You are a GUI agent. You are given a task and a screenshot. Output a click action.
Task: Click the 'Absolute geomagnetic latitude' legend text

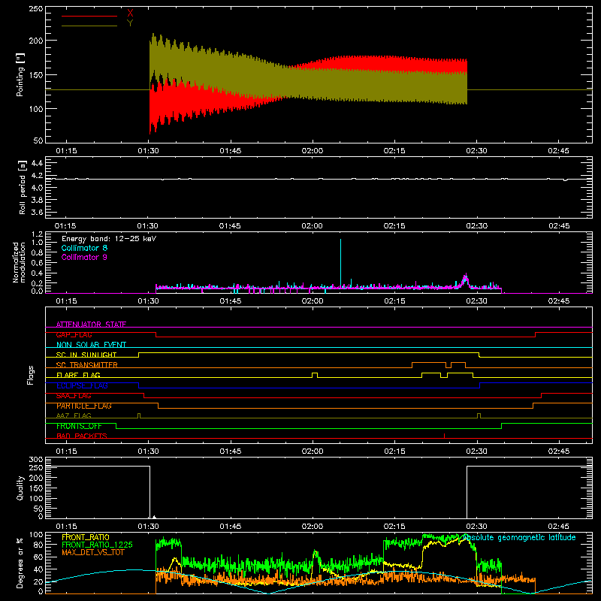[519, 537]
